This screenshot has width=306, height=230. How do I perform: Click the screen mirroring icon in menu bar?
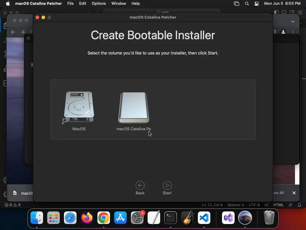237,4
